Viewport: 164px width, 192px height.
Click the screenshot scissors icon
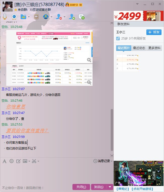[x=34, y=161]
